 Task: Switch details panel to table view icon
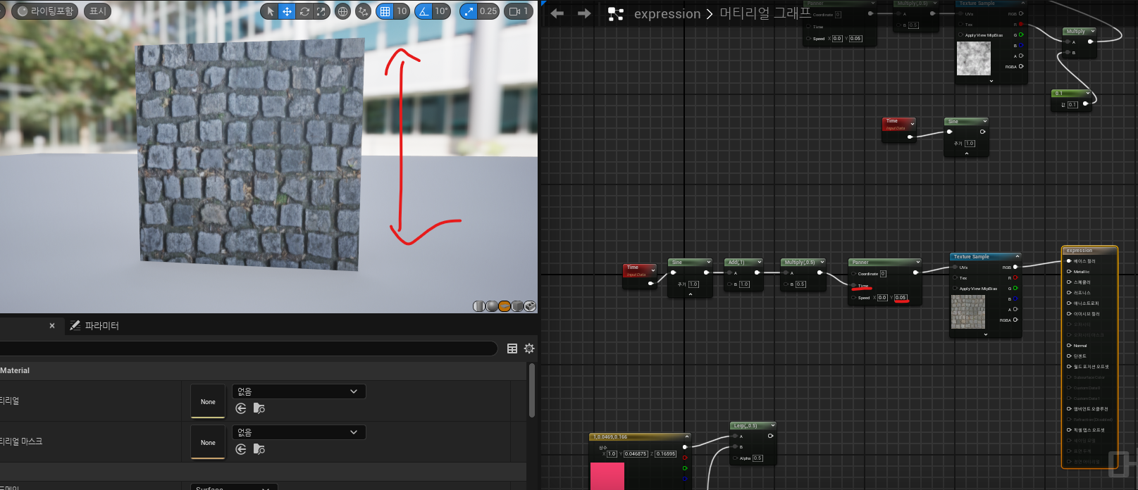pyautogui.click(x=512, y=348)
